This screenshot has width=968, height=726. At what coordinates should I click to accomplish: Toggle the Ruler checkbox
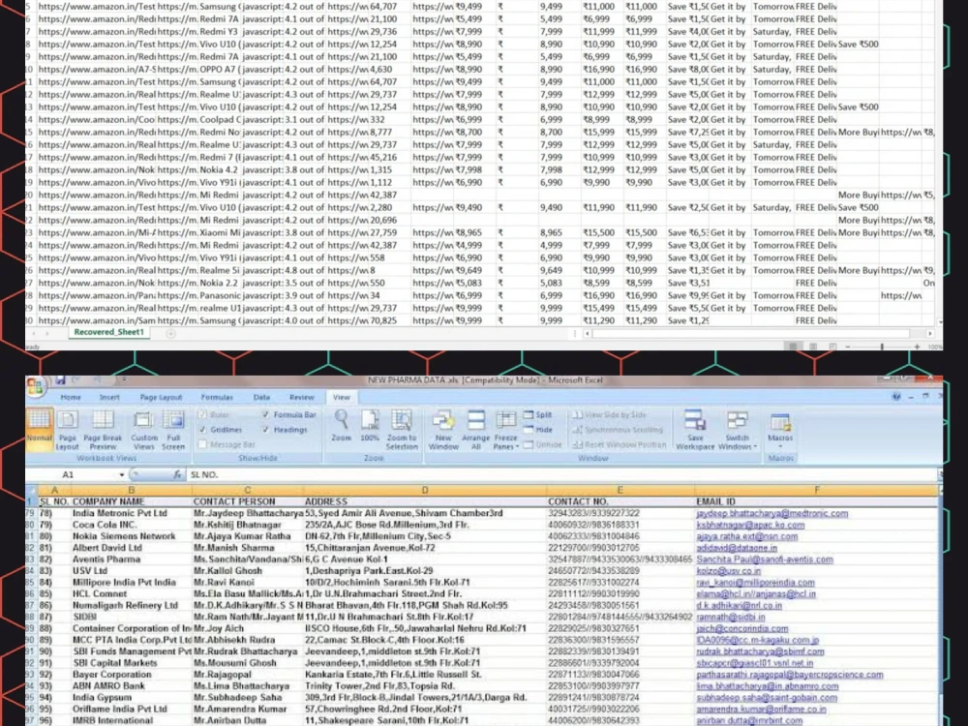pyautogui.click(x=202, y=415)
